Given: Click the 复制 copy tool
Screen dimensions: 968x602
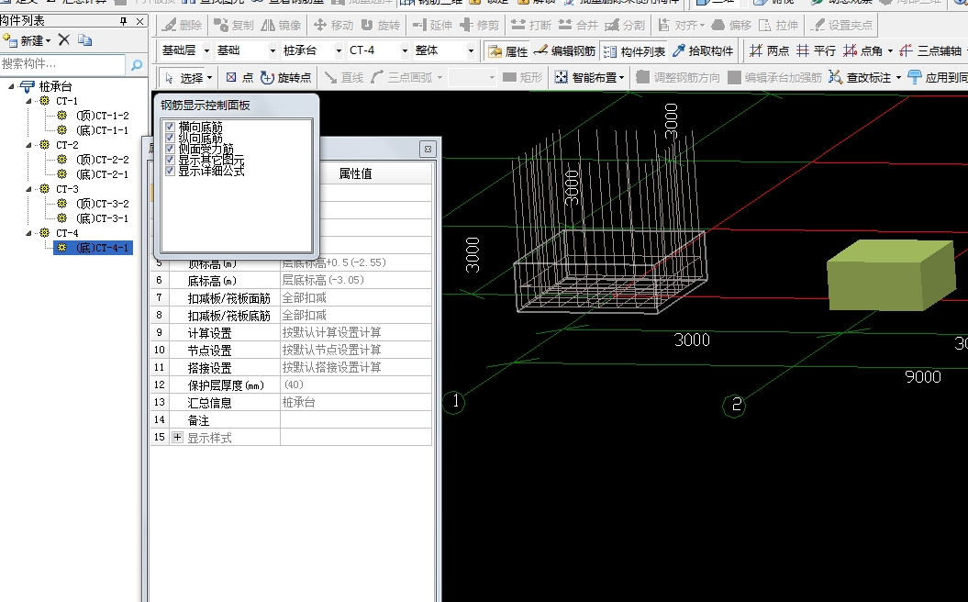Looking at the screenshot, I should [x=233, y=26].
